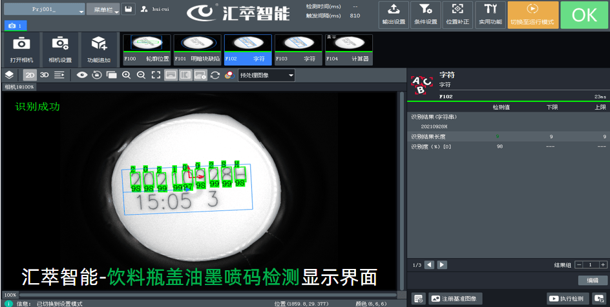Open 相机设置 camera settings
The width and height of the screenshot is (610, 307).
coord(60,49)
